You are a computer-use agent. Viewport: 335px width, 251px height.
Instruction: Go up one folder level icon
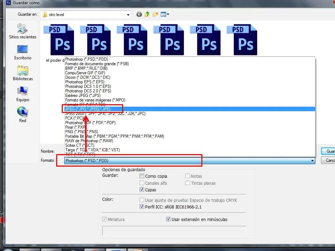pyautogui.click(x=147, y=14)
